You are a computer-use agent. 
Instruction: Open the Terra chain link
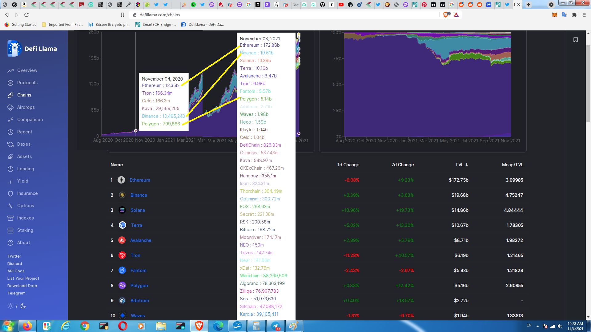click(x=136, y=225)
